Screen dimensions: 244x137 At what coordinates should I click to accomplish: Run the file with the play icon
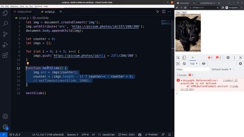point(157,12)
